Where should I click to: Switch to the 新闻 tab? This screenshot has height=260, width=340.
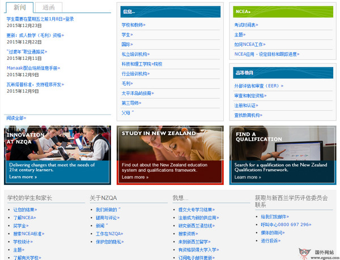coord(20,7)
